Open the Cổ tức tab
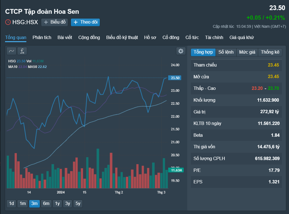The image size is (289, 214). point(192,37)
